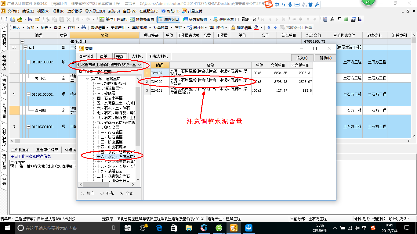Switch to the 清单指引 tab
The image size is (417, 234).
click(x=86, y=56)
